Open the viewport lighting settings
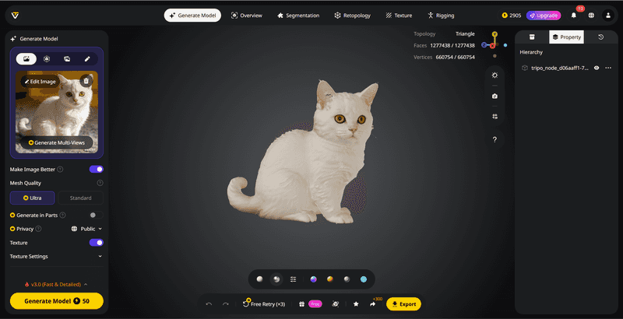The width and height of the screenshot is (623, 319). point(495,75)
